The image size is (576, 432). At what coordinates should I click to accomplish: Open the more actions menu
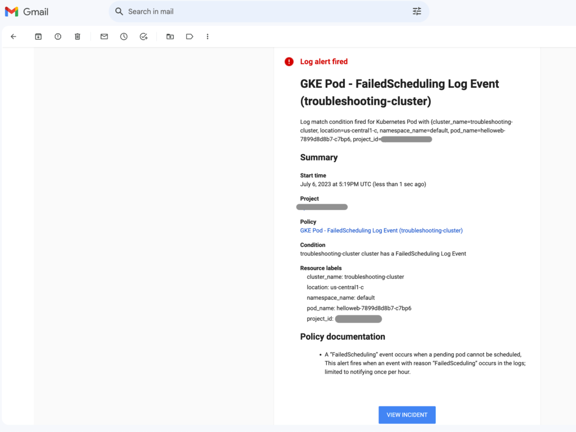[208, 36]
